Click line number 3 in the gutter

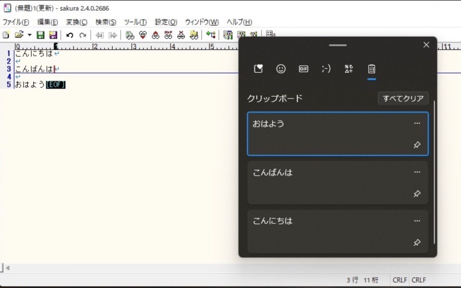point(8,69)
